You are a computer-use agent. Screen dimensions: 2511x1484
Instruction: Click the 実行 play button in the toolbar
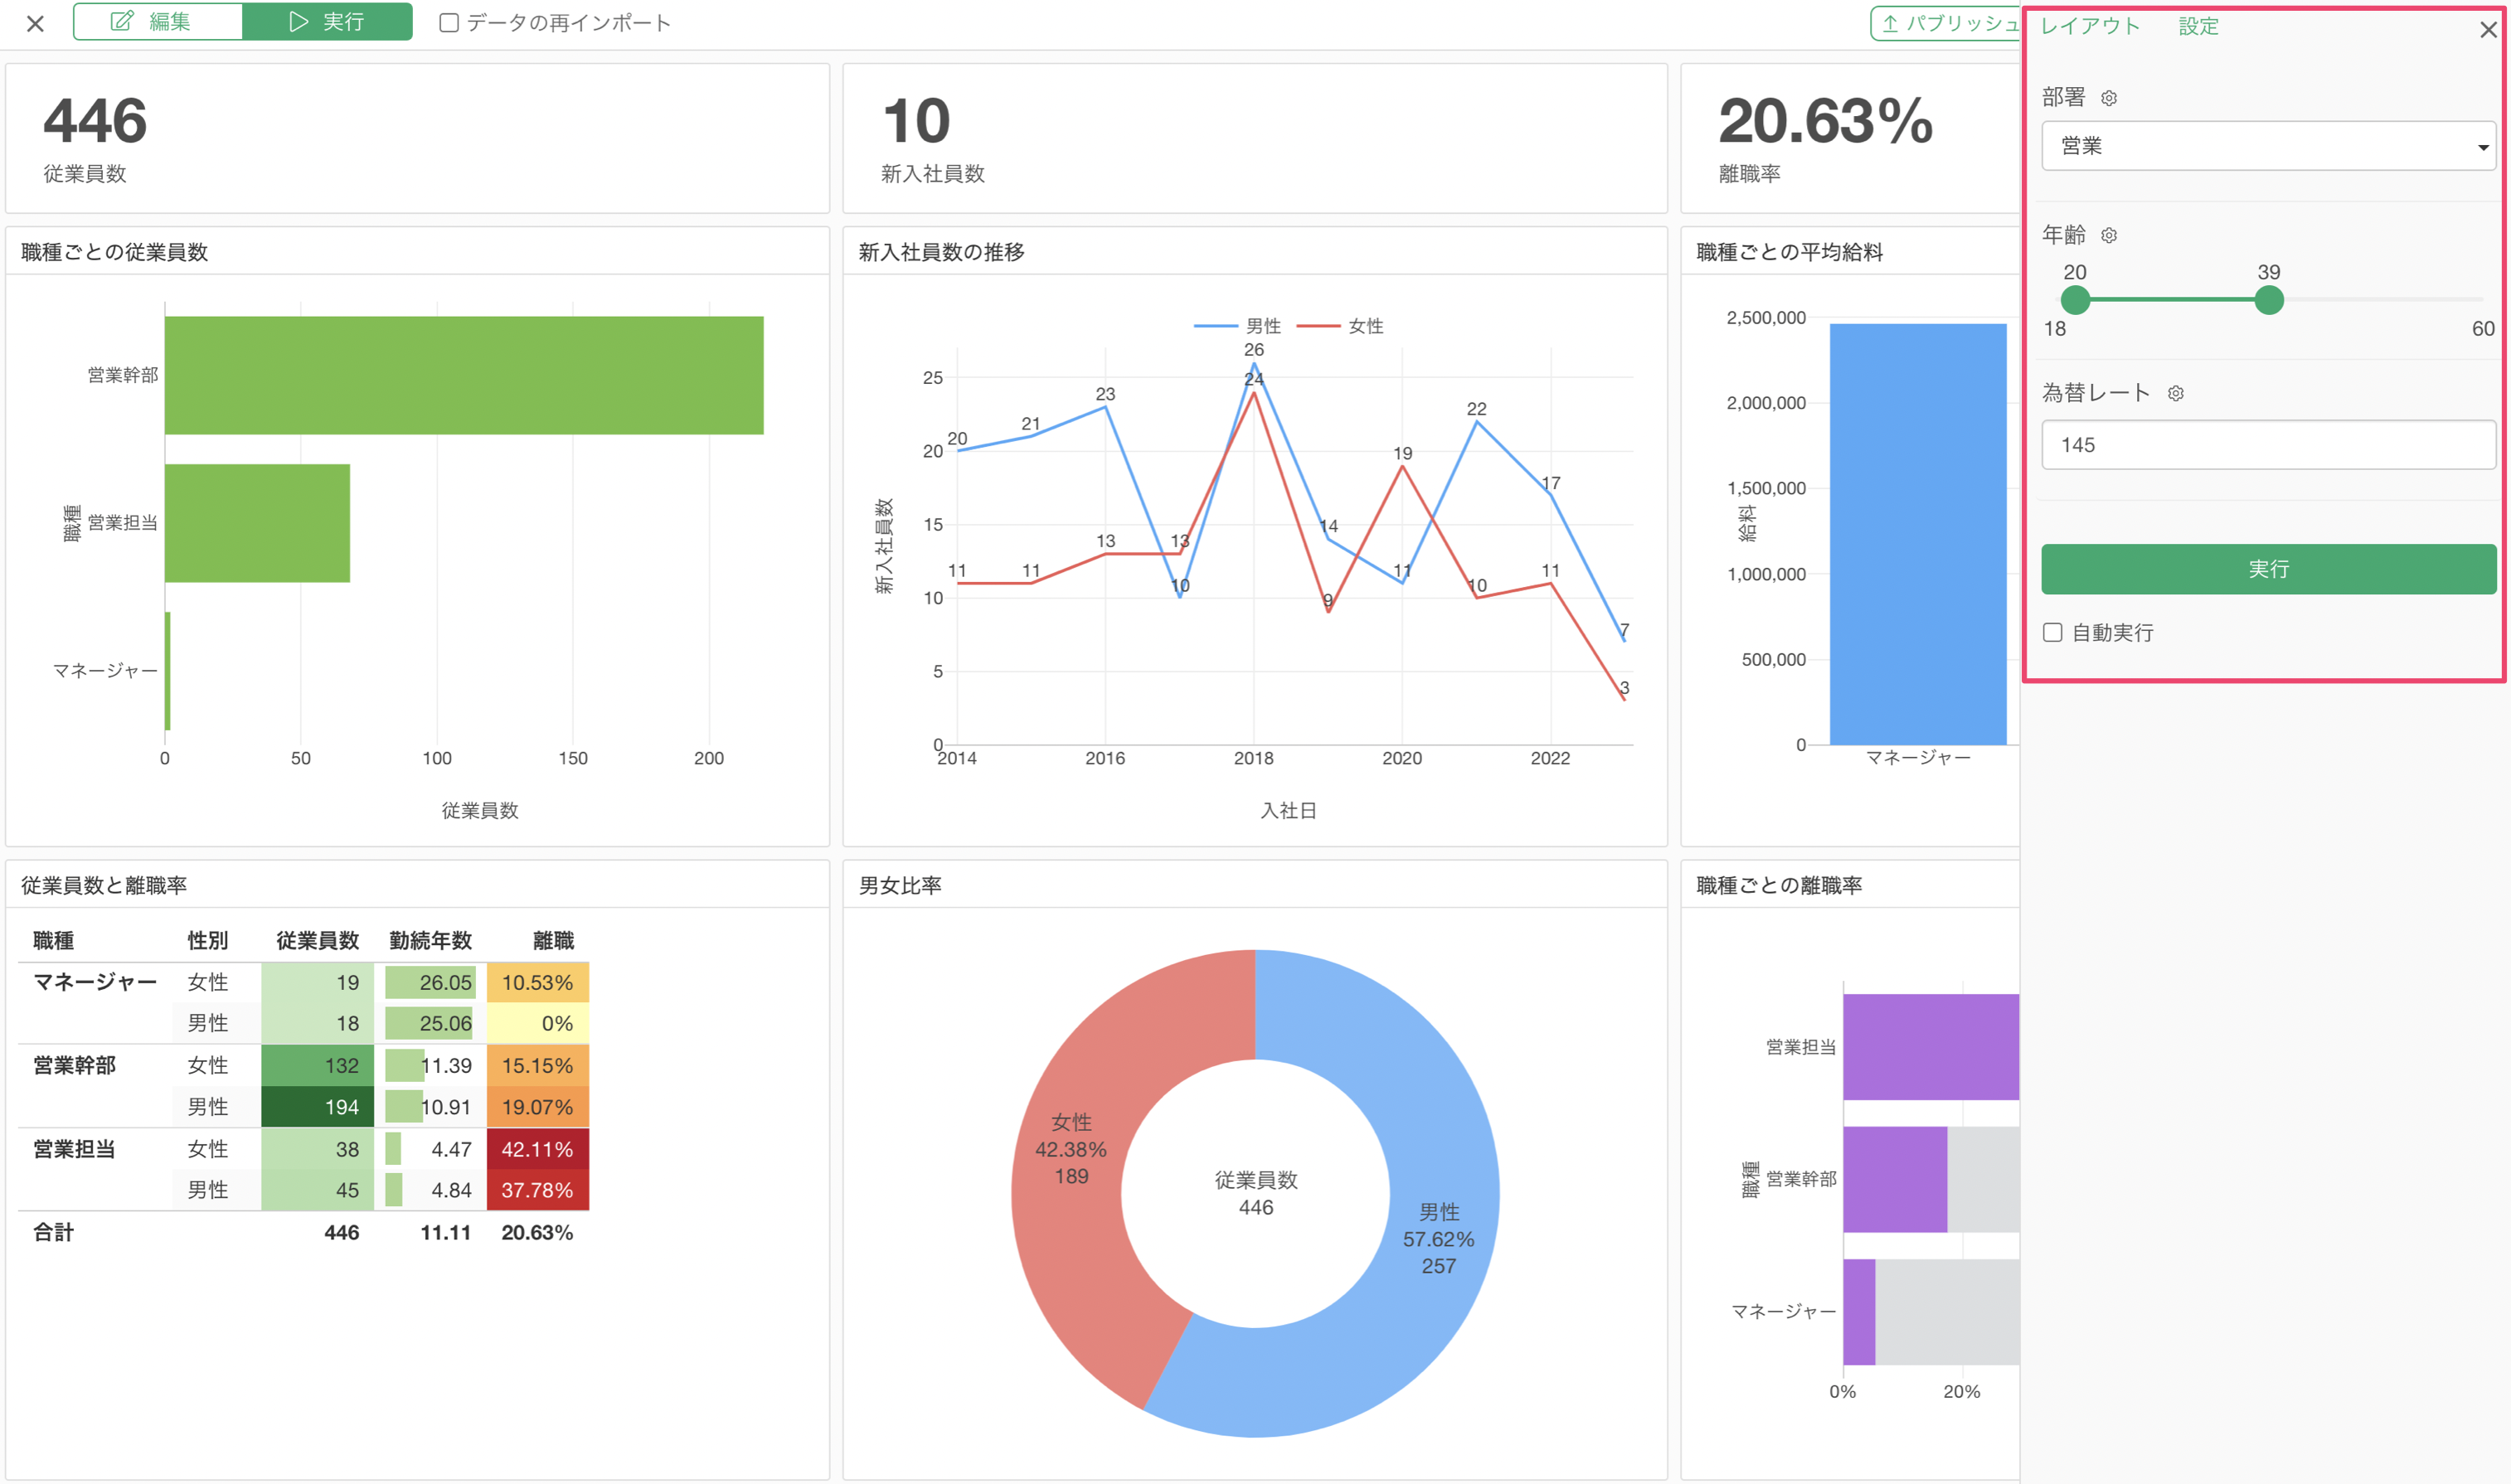click(328, 22)
